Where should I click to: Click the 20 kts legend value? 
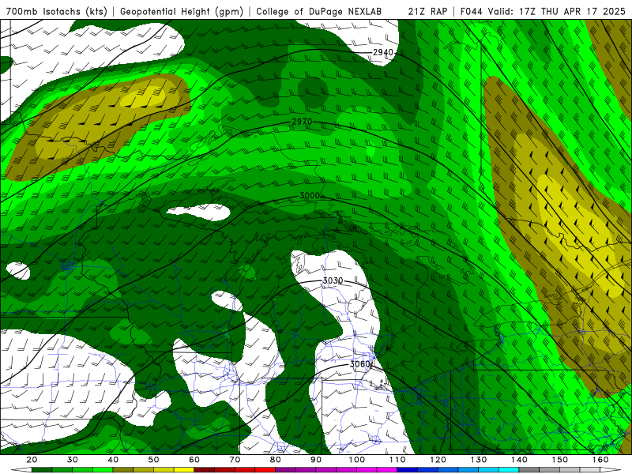click(32, 460)
